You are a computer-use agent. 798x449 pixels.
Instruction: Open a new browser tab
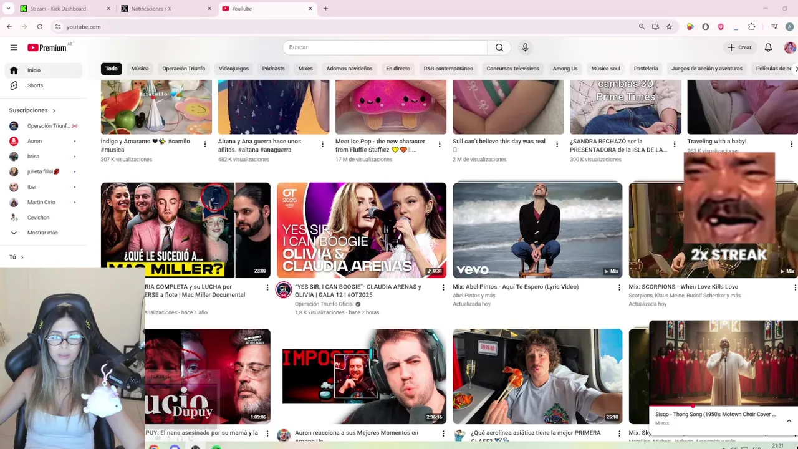point(325,9)
